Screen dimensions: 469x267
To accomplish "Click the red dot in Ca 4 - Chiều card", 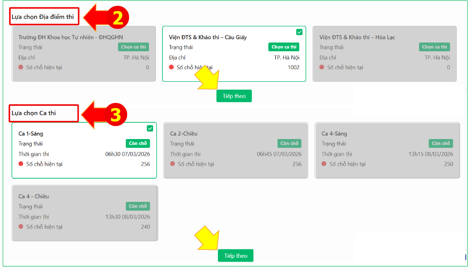I will click(21, 227).
